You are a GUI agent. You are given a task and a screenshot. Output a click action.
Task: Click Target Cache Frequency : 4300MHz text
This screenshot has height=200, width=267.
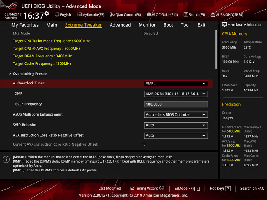[42, 64]
